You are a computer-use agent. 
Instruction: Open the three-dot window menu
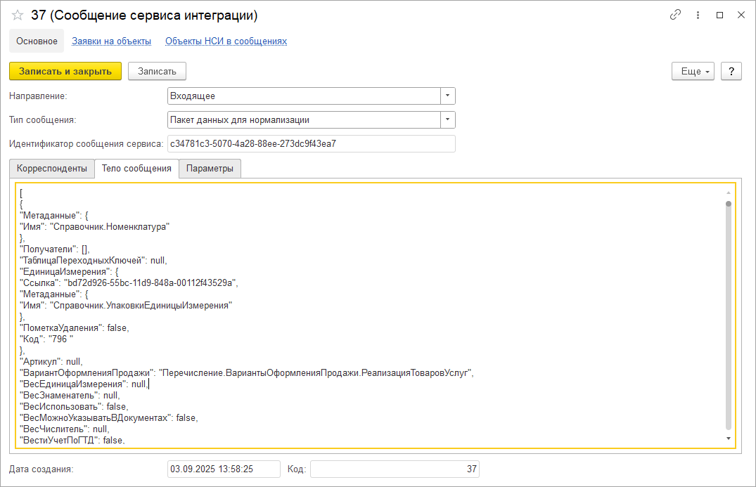(x=698, y=15)
